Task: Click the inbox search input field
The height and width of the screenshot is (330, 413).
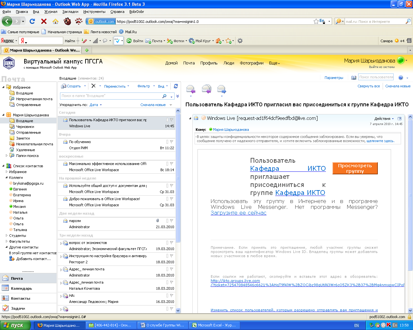Action: [111, 96]
